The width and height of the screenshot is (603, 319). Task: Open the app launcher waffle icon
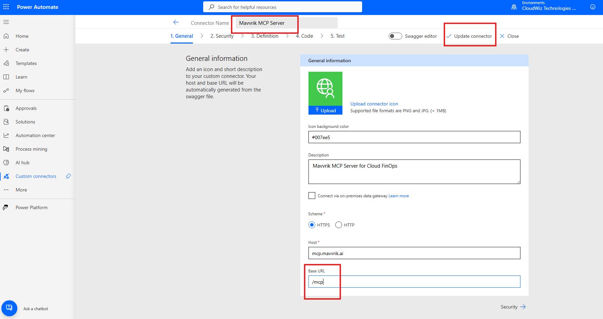tap(6, 7)
